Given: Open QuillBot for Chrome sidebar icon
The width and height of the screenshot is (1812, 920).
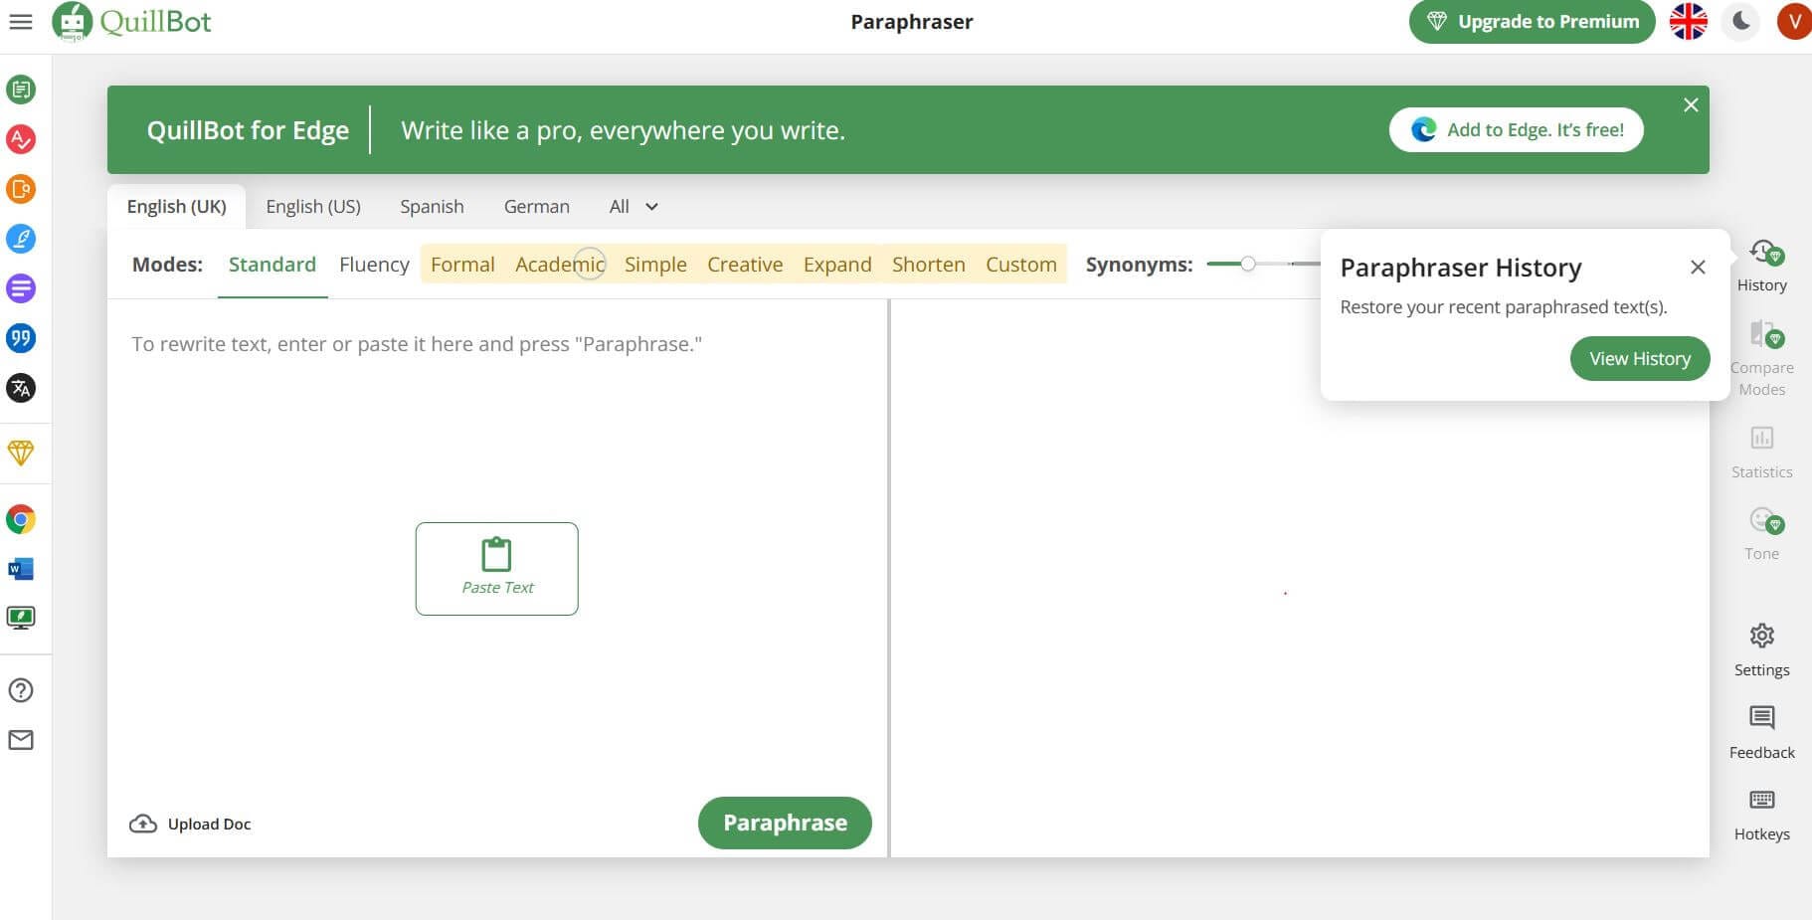Looking at the screenshot, I should click(21, 519).
